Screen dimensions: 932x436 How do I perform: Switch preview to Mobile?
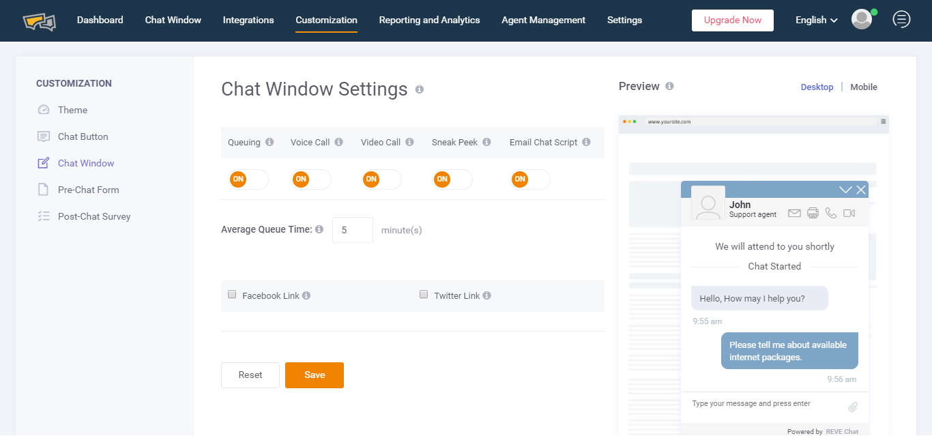(x=864, y=87)
